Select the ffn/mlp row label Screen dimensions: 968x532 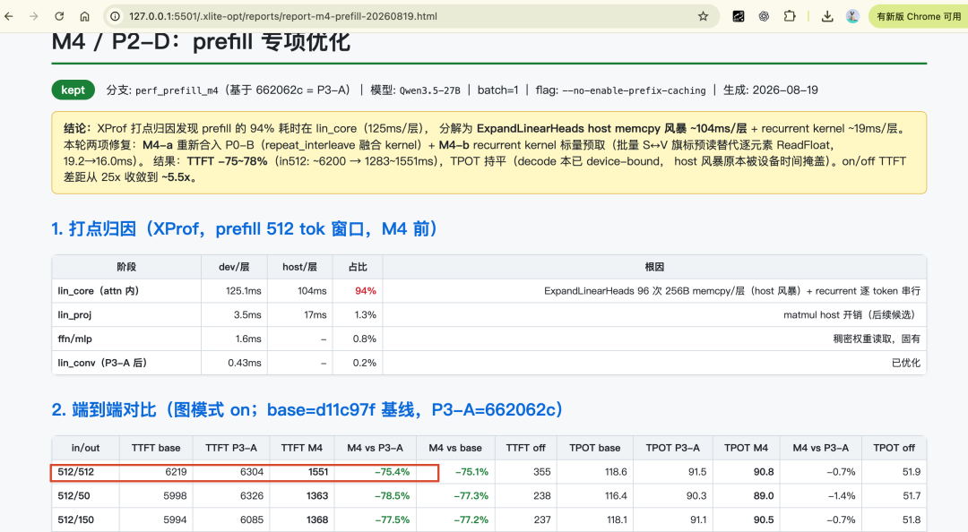tap(74, 339)
